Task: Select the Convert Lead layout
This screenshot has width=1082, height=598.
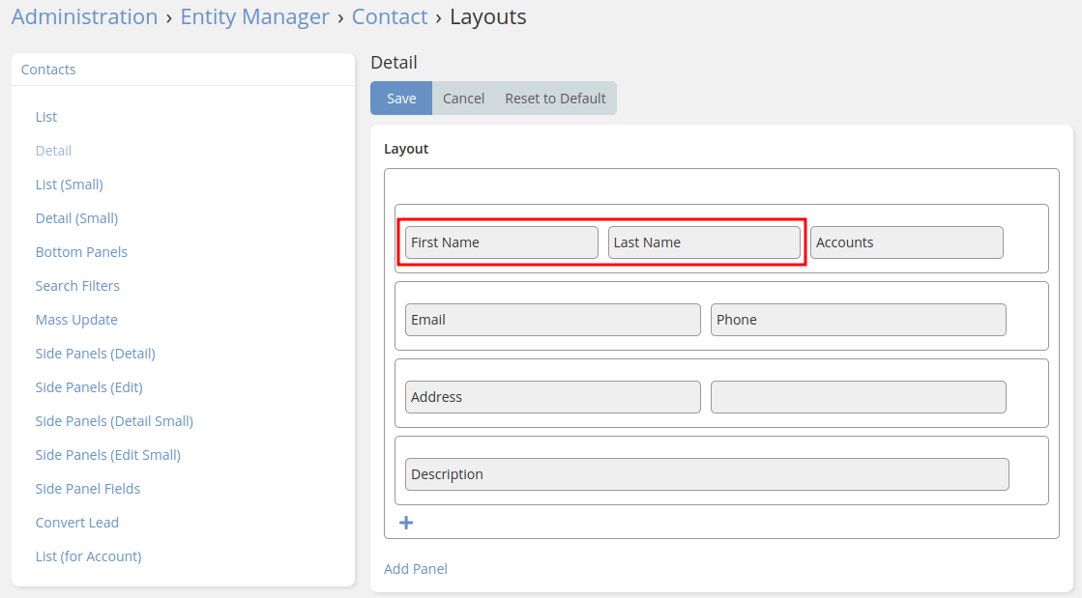Action: click(x=77, y=523)
